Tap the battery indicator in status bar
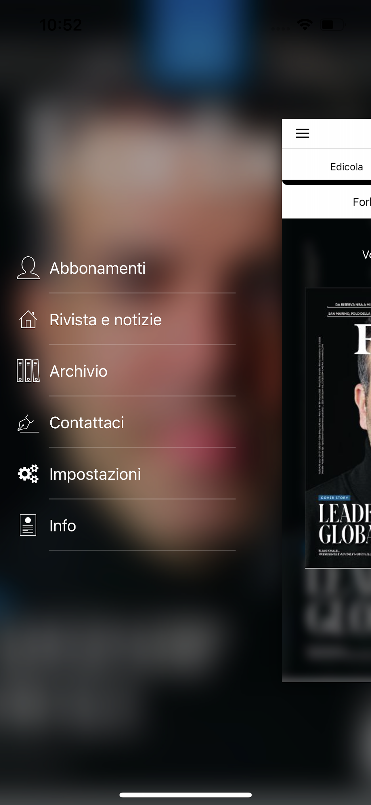Viewport: 371px width, 805px height. coord(332,24)
